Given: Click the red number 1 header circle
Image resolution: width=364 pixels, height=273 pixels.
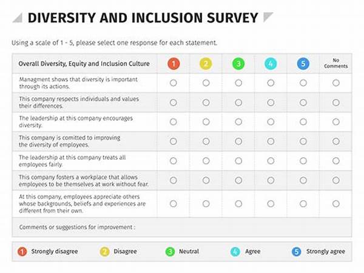Looking at the screenshot, I should pos(173,63).
